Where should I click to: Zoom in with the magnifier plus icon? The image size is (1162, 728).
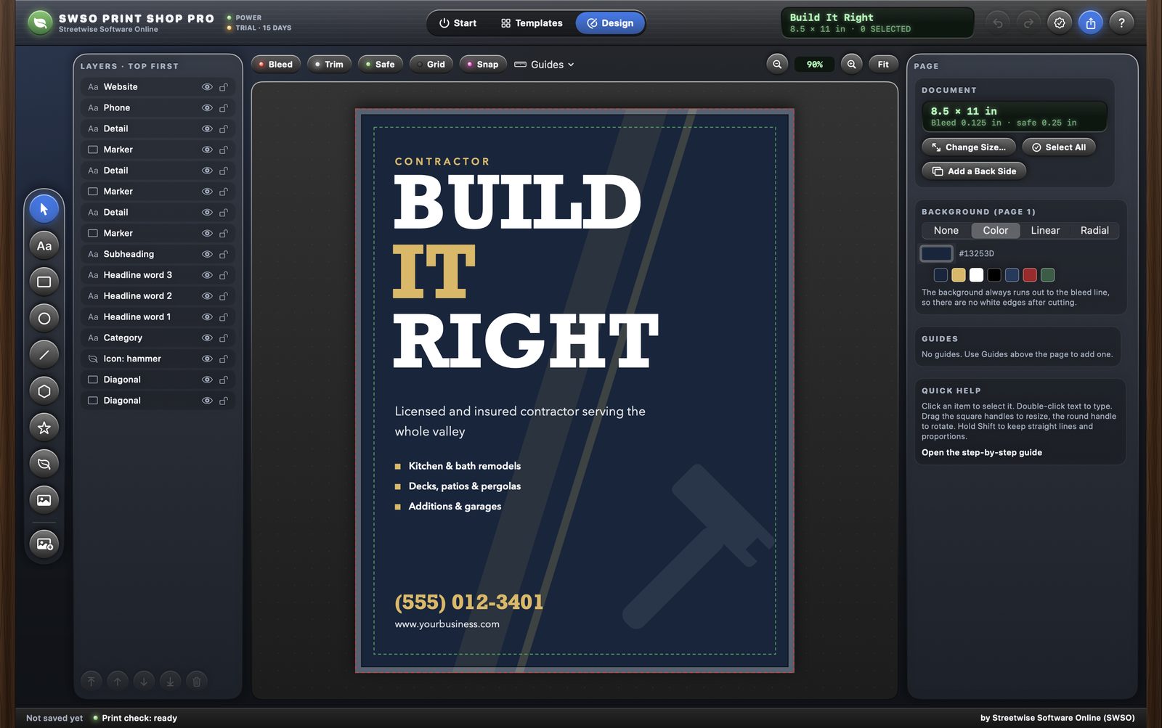point(851,64)
